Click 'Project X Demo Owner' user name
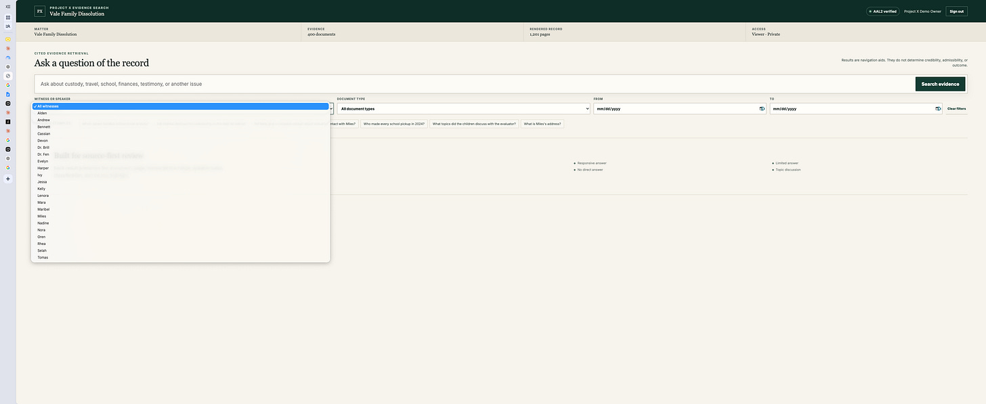The width and height of the screenshot is (986, 404). [x=922, y=11]
